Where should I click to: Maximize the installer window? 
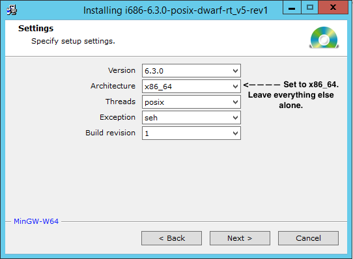[x=310, y=8]
